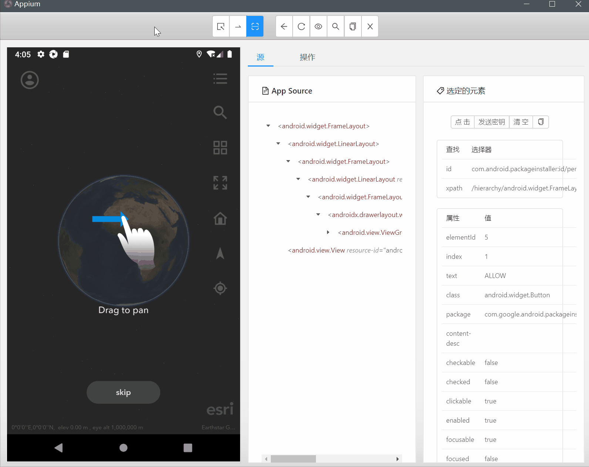Viewport: 589px width, 467px height.
Task: Open the search for element magnifier
Action: [x=336, y=26]
